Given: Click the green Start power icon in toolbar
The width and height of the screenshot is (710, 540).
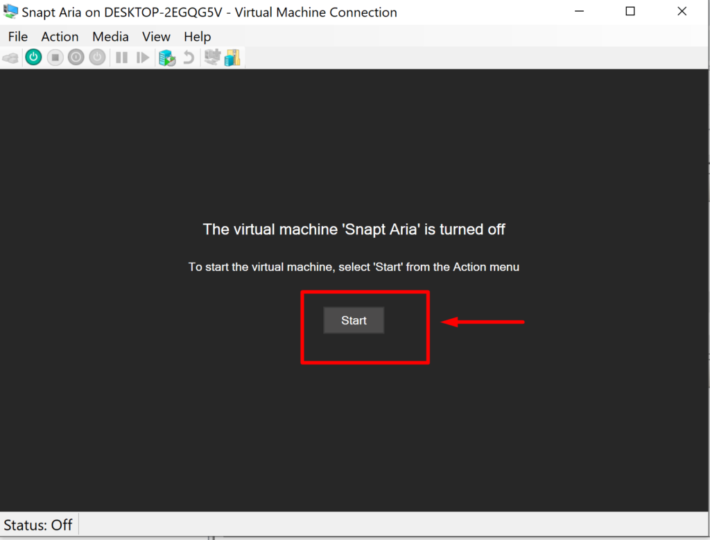Looking at the screenshot, I should point(33,58).
